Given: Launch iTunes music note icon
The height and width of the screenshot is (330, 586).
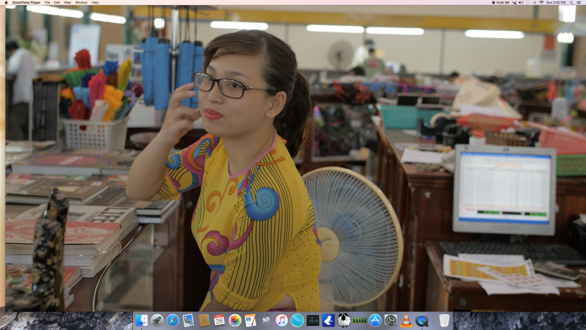Looking at the screenshot, I should pyautogui.click(x=282, y=320).
